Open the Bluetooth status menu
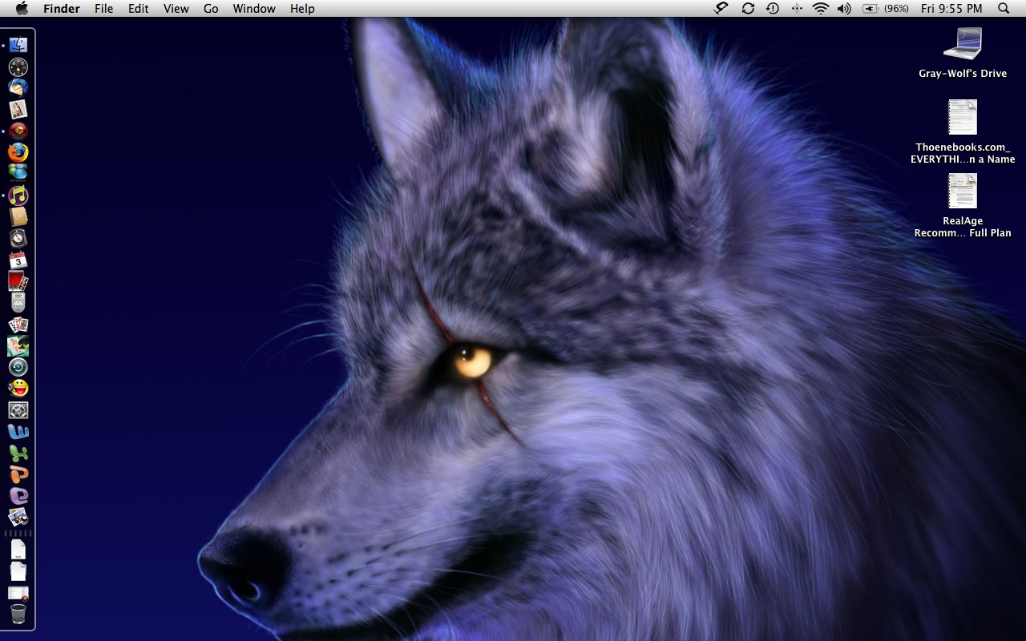This screenshot has width=1026, height=641. [796, 8]
